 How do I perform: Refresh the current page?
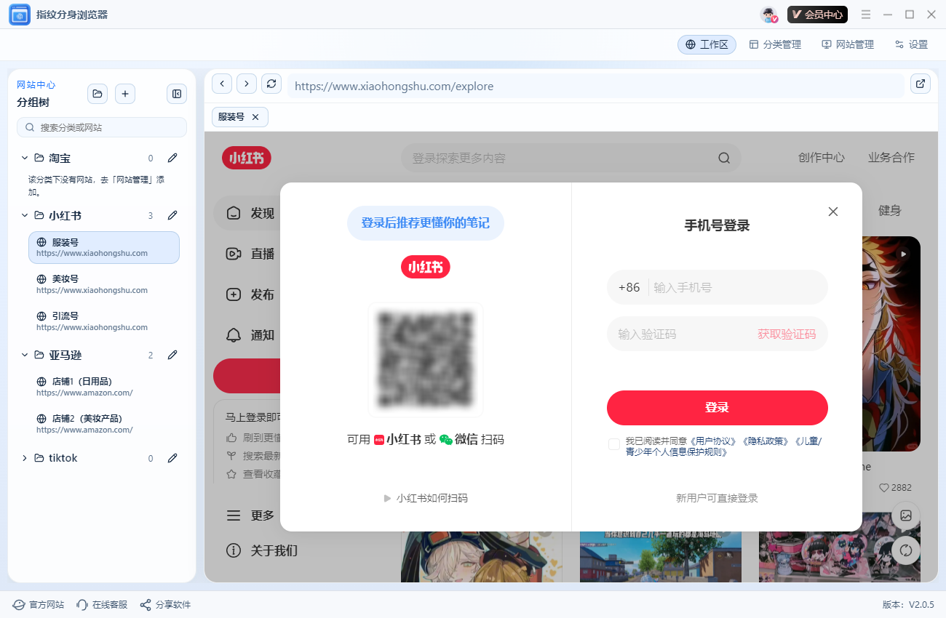point(271,84)
